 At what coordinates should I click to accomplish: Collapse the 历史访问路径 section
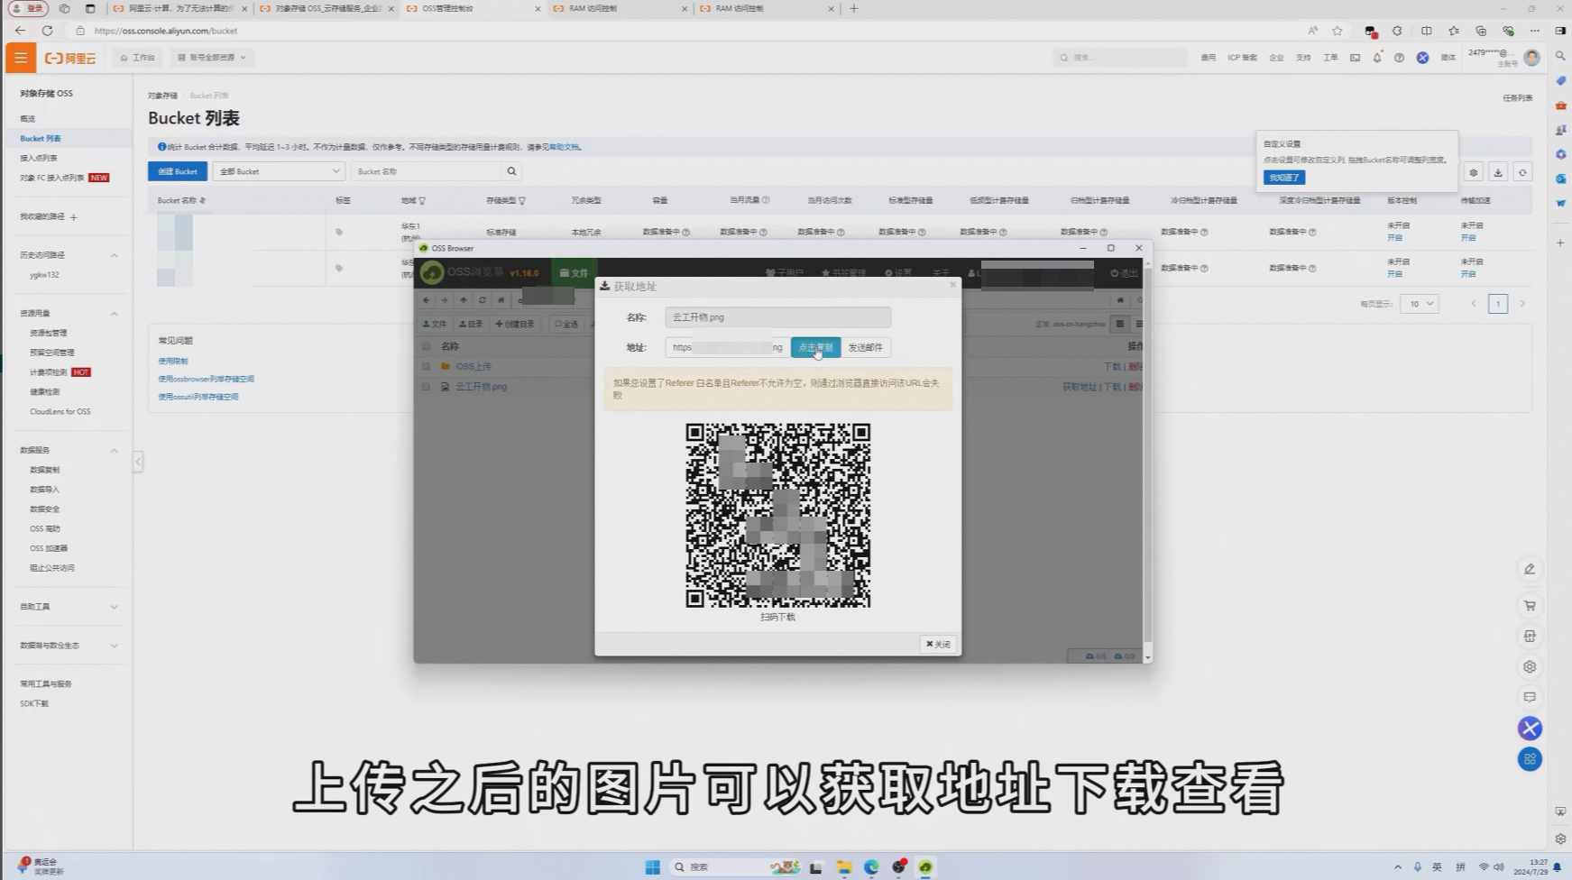tap(115, 256)
